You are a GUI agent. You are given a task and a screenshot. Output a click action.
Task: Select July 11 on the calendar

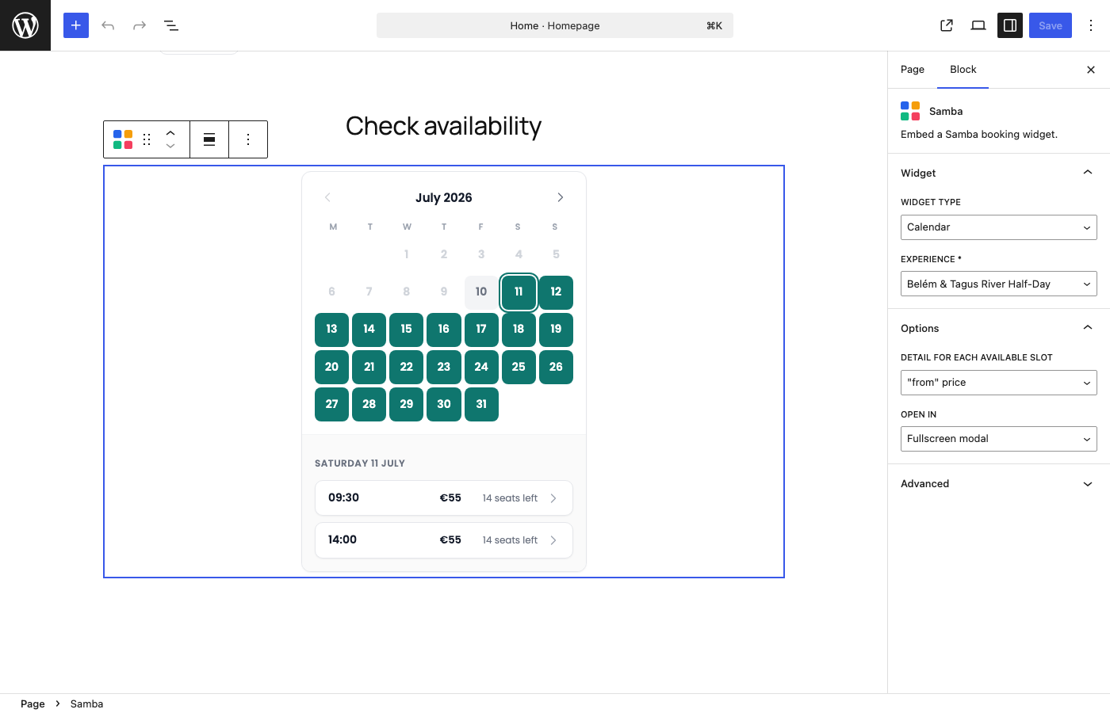tap(519, 292)
